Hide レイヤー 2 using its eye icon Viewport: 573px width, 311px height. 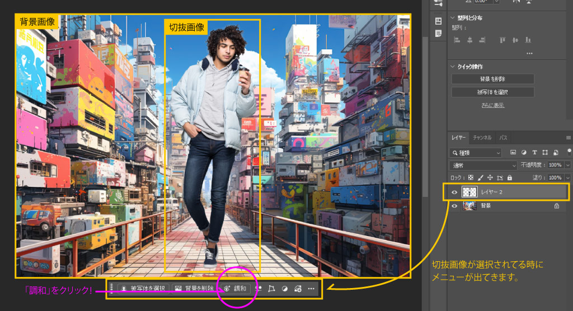pyautogui.click(x=454, y=192)
